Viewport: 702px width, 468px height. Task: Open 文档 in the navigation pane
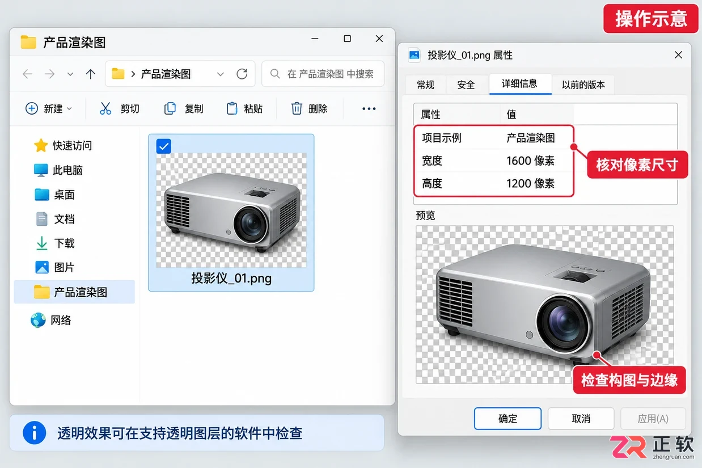coord(54,219)
